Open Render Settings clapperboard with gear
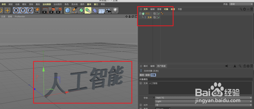 click(x=59, y=10)
